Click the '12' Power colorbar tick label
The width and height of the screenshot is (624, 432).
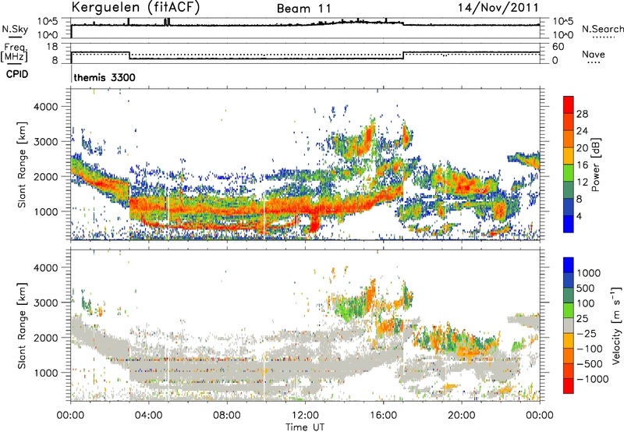click(582, 182)
